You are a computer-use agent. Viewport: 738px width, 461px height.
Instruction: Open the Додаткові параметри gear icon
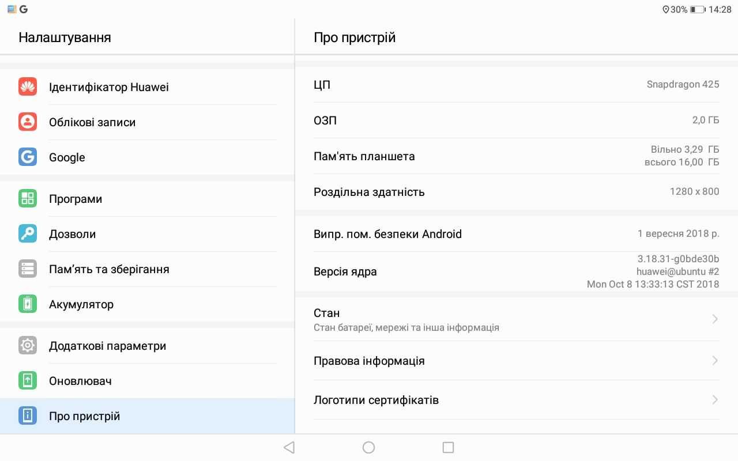28,346
